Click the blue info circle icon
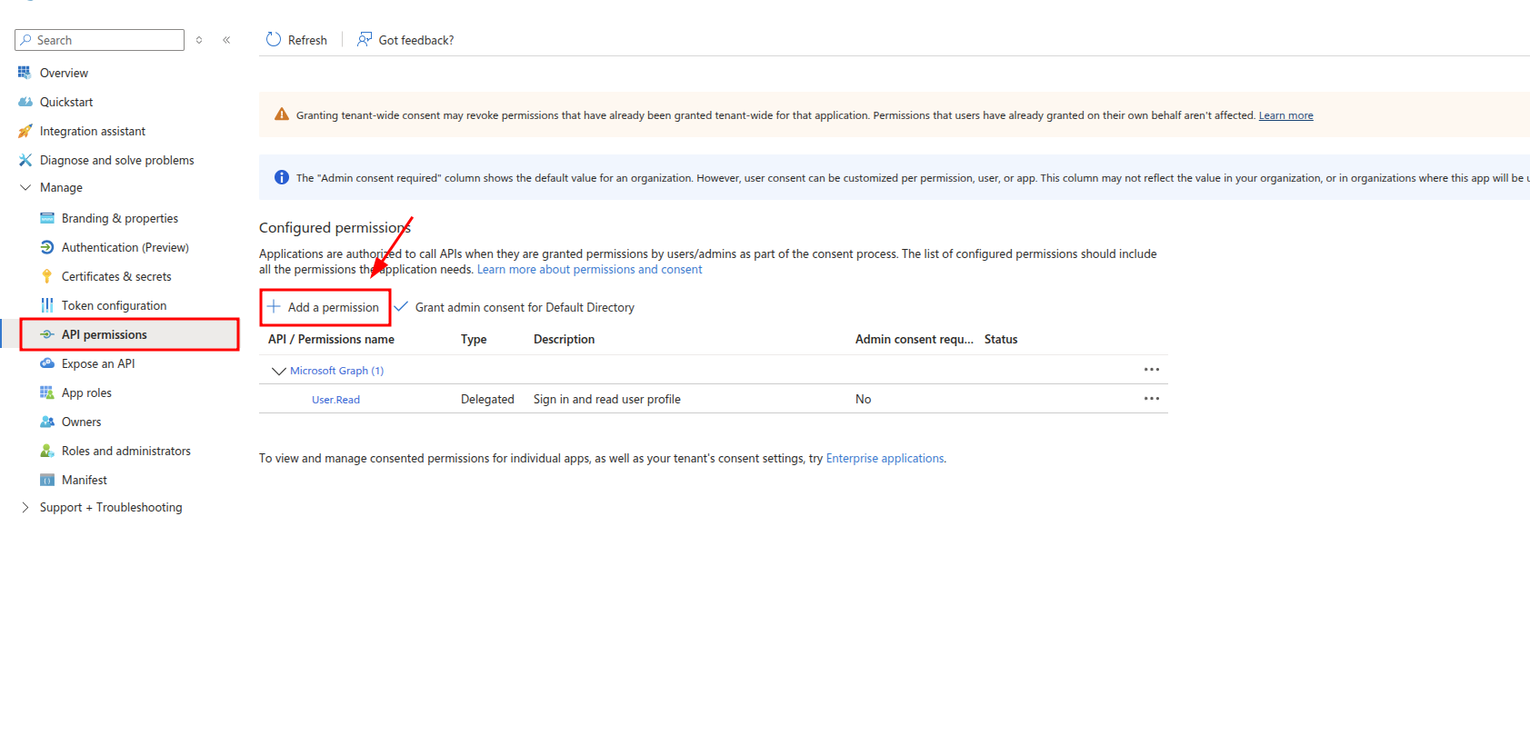Image resolution: width=1530 pixels, height=735 pixels. [282, 177]
